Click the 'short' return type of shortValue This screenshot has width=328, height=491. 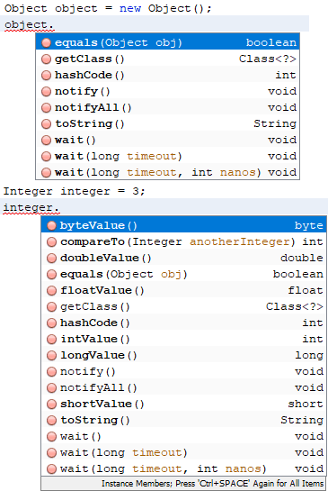click(306, 404)
